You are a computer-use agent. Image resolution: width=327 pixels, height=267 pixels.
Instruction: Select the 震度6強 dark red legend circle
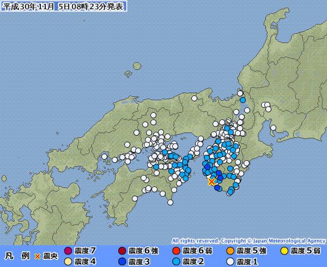point(122,251)
